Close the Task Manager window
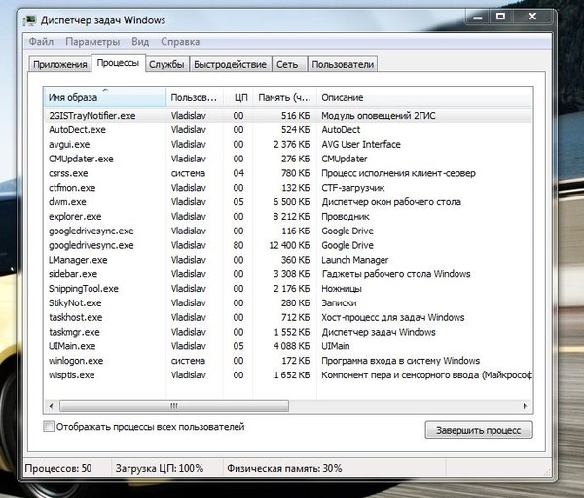584x498 pixels. click(533, 17)
